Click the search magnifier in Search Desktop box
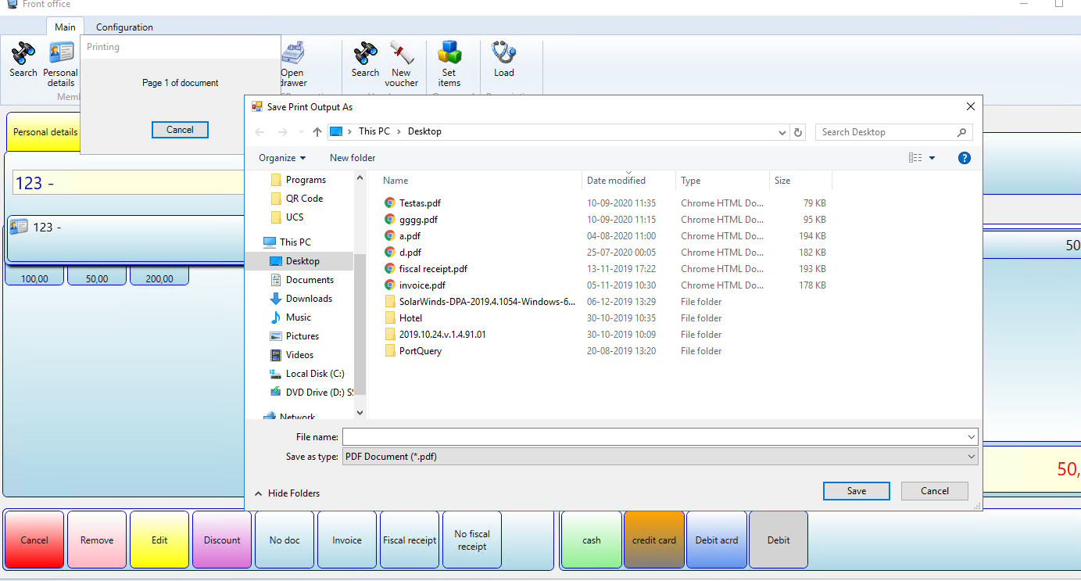1081x581 pixels. [x=962, y=132]
